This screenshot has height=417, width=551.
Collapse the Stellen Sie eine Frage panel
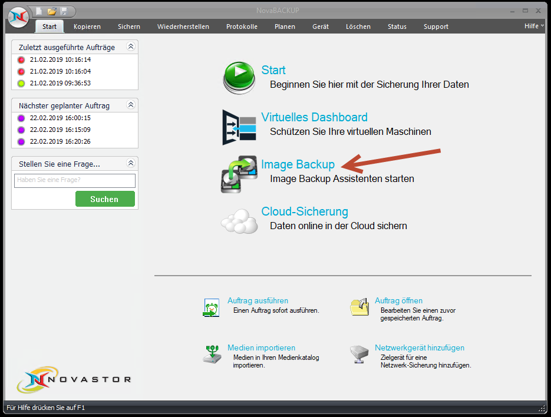131,163
